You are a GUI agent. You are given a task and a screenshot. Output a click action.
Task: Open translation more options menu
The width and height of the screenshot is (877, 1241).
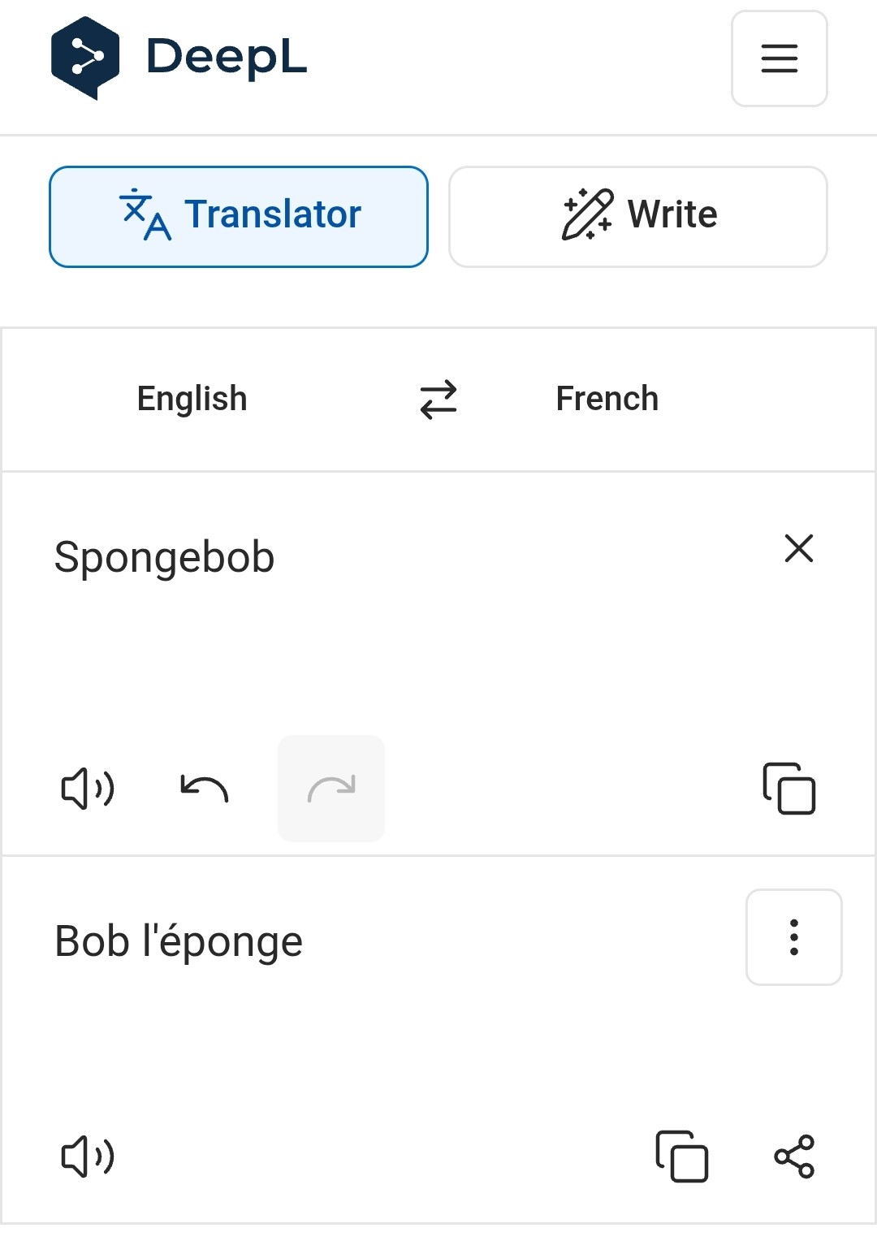pyautogui.click(x=793, y=937)
